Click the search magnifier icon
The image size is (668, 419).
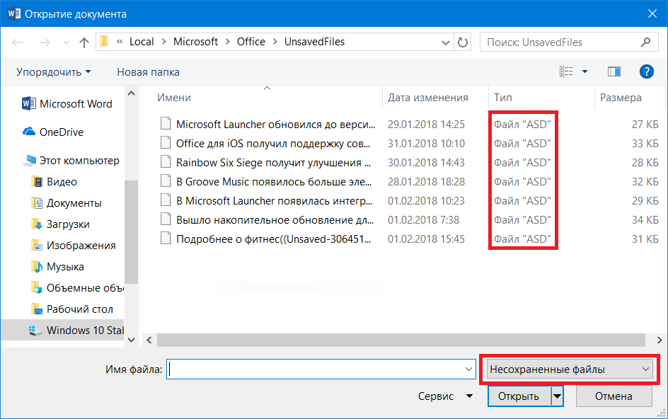coord(646,42)
